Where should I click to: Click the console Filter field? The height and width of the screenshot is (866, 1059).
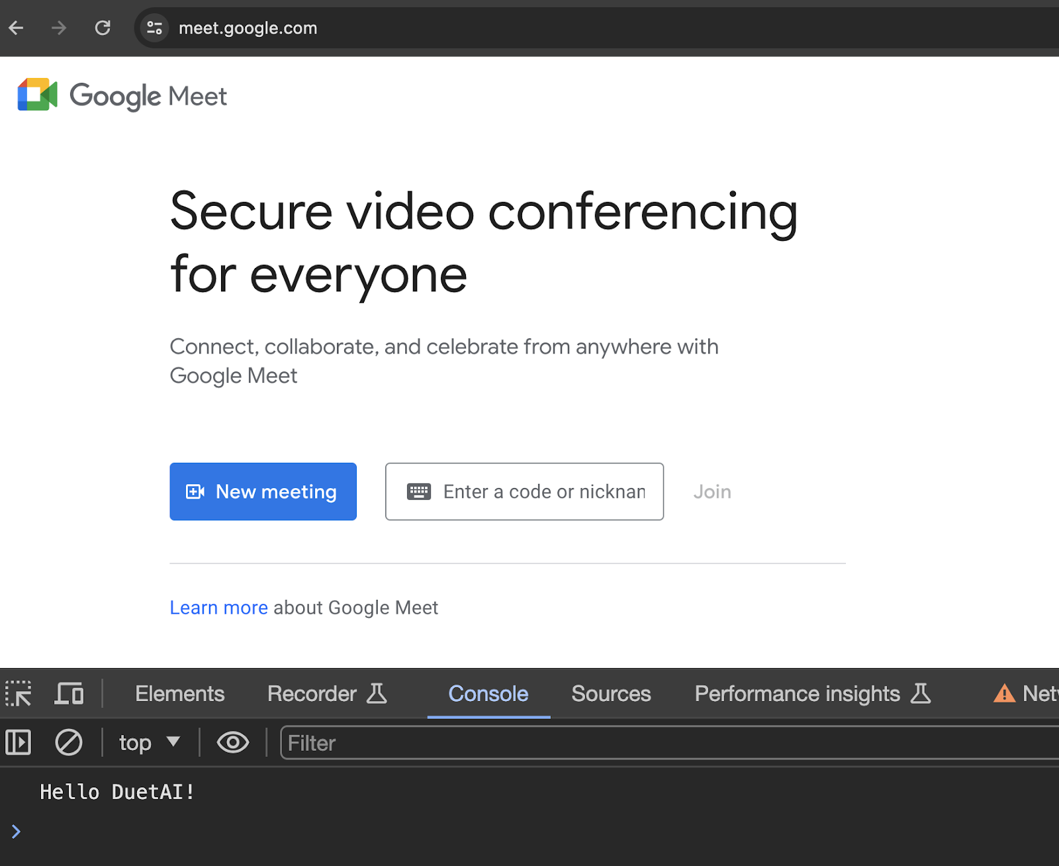pyautogui.click(x=662, y=743)
